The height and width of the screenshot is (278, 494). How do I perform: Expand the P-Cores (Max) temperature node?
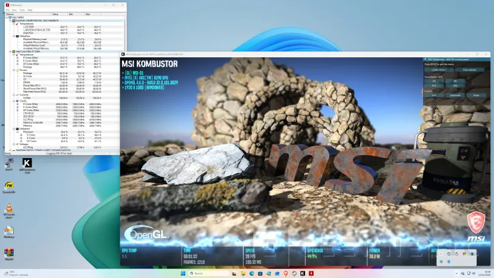17,58
